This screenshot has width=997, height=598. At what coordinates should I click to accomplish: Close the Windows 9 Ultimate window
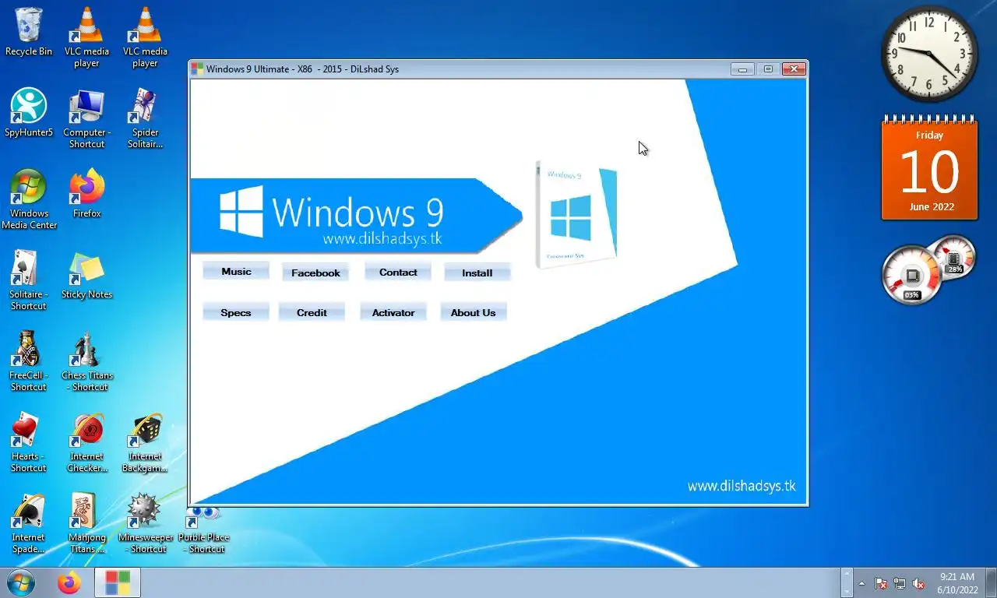click(793, 69)
